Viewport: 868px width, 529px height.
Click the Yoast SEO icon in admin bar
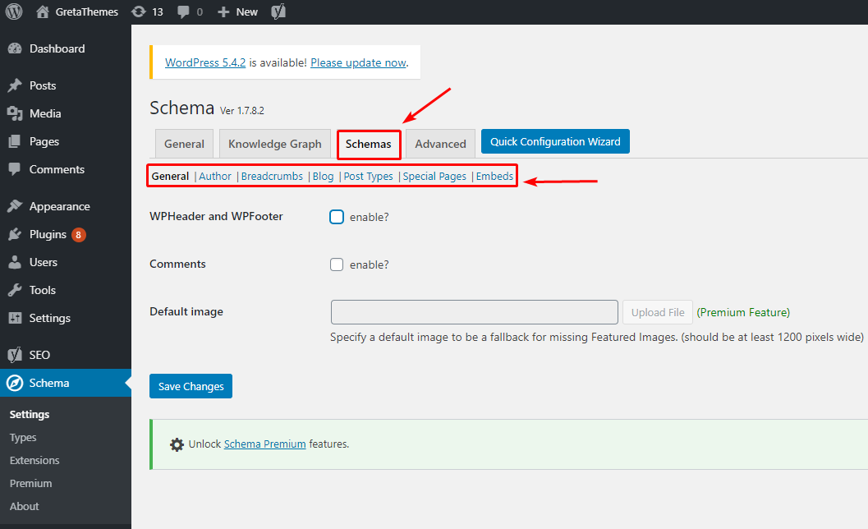point(278,11)
